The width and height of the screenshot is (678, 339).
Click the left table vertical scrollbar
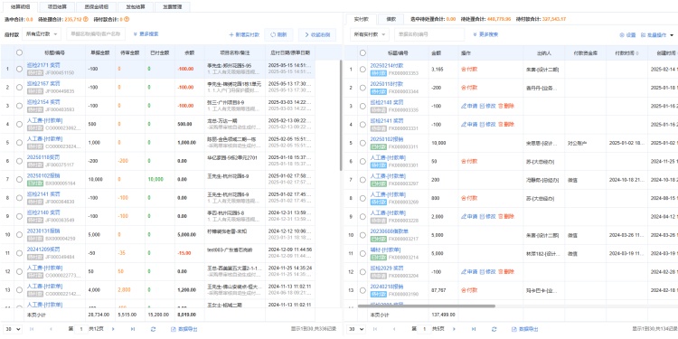pos(341,116)
